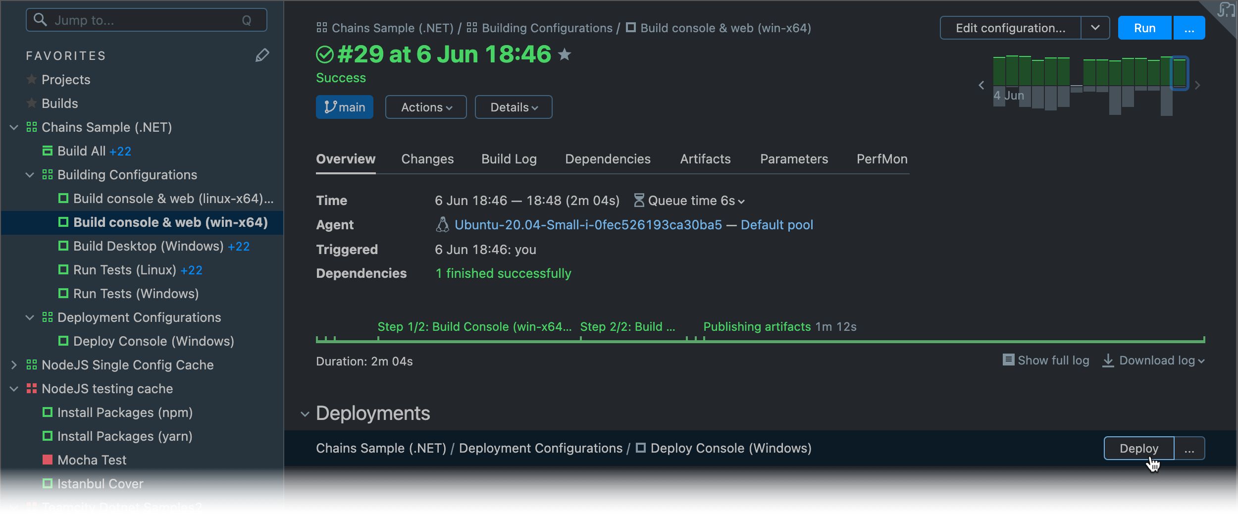This screenshot has width=1238, height=517.
Task: Collapse the Deployments section
Action: pyautogui.click(x=305, y=414)
